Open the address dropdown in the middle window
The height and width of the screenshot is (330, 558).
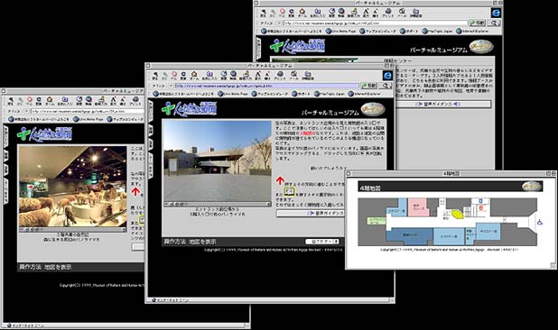click(x=171, y=86)
